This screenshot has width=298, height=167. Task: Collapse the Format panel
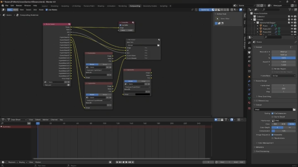pos(255,47)
